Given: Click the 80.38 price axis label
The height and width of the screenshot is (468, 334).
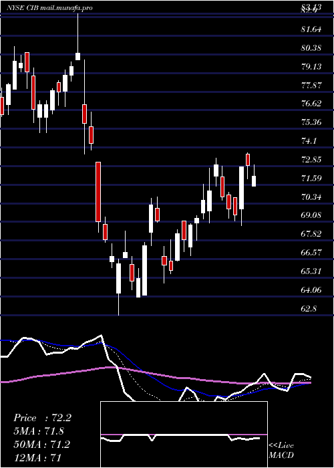Looking at the screenshot, I should click(x=311, y=47).
